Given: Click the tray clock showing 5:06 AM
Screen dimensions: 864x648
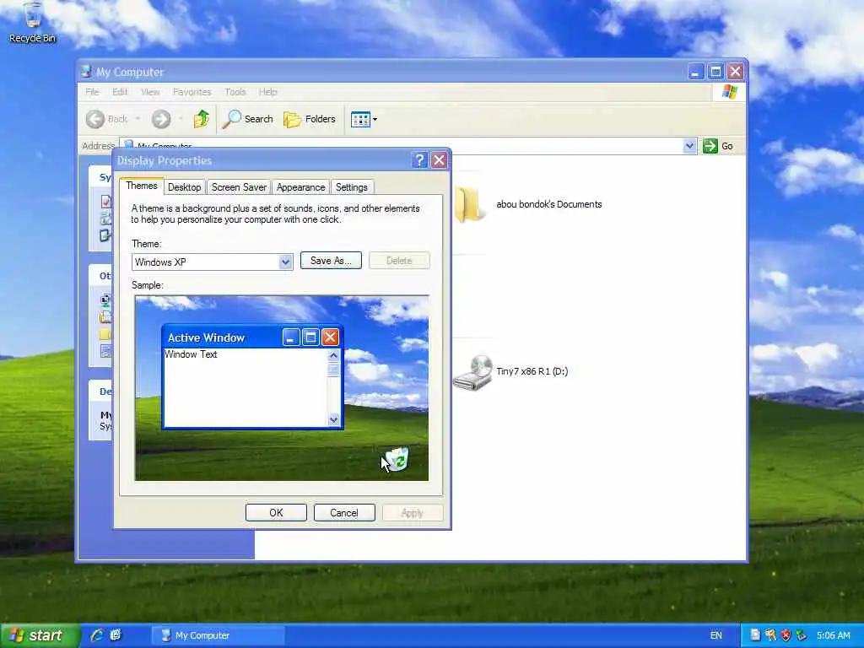Looking at the screenshot, I should pyautogui.click(x=833, y=635).
